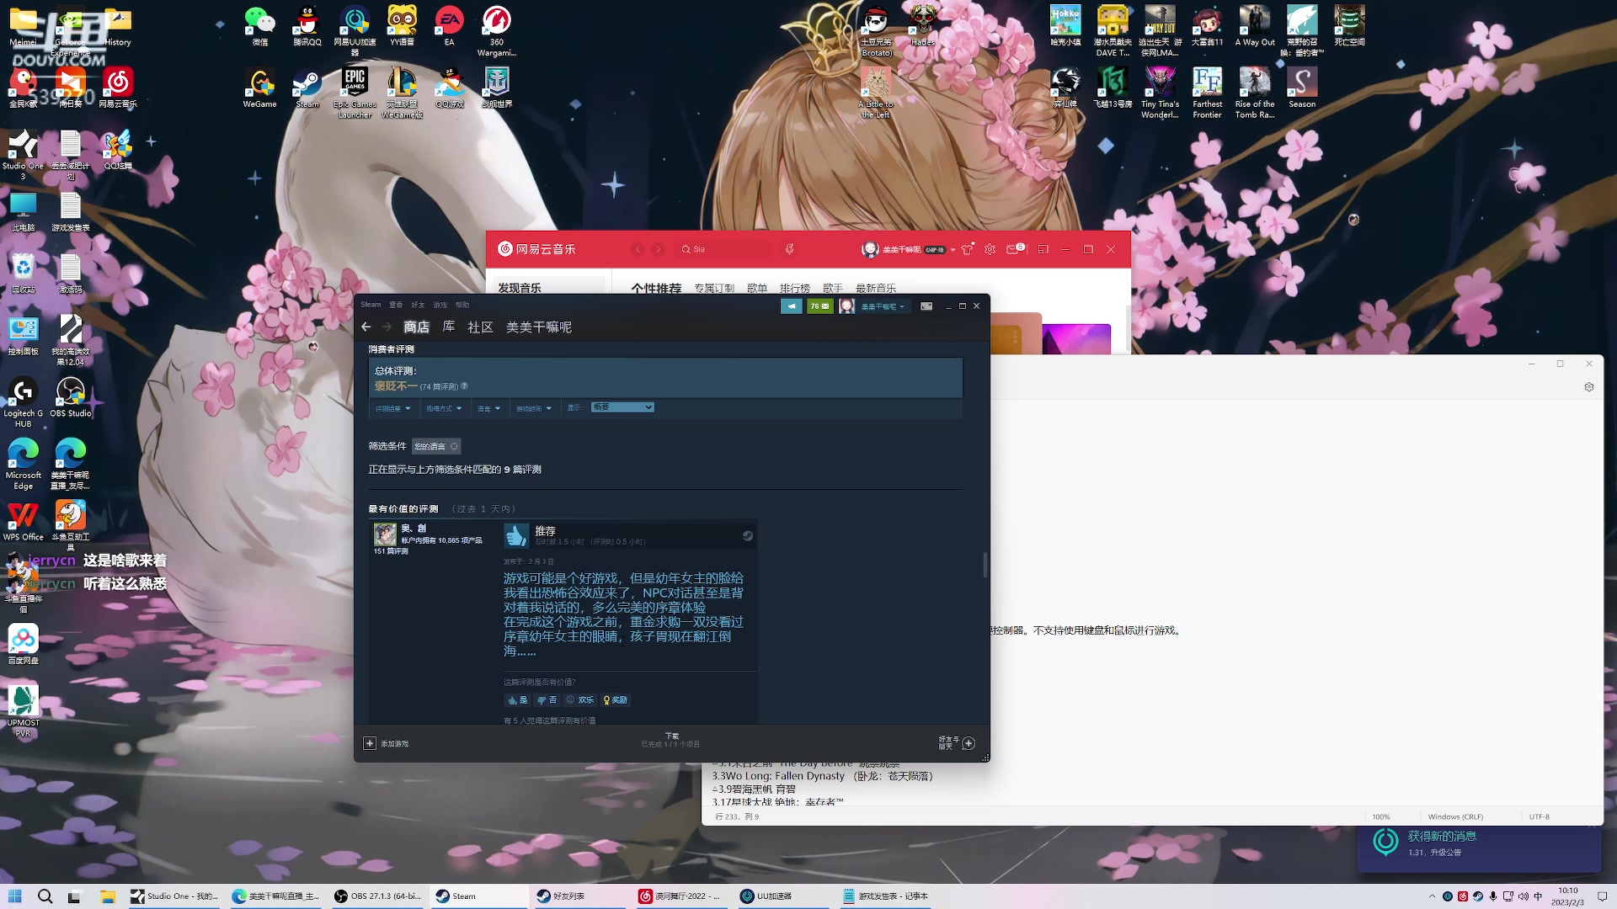Click NetEase Music listen-to-identify microphone icon
The width and height of the screenshot is (1617, 909).
click(789, 249)
